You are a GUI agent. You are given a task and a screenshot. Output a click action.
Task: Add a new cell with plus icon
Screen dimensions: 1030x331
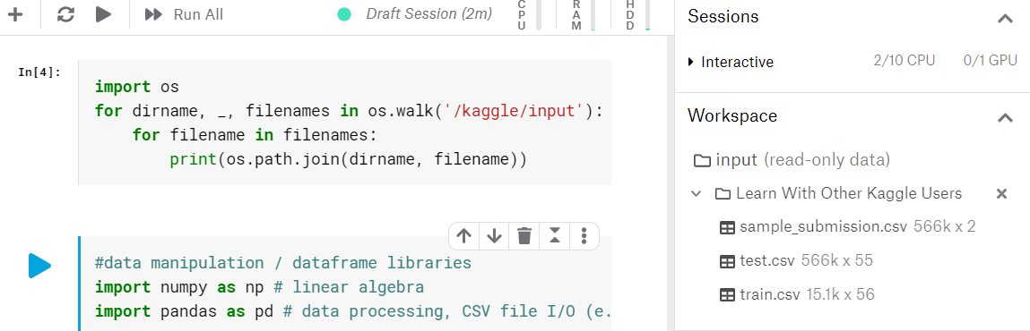(x=14, y=14)
